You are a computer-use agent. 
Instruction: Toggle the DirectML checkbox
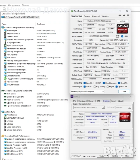click(x=119, y=83)
